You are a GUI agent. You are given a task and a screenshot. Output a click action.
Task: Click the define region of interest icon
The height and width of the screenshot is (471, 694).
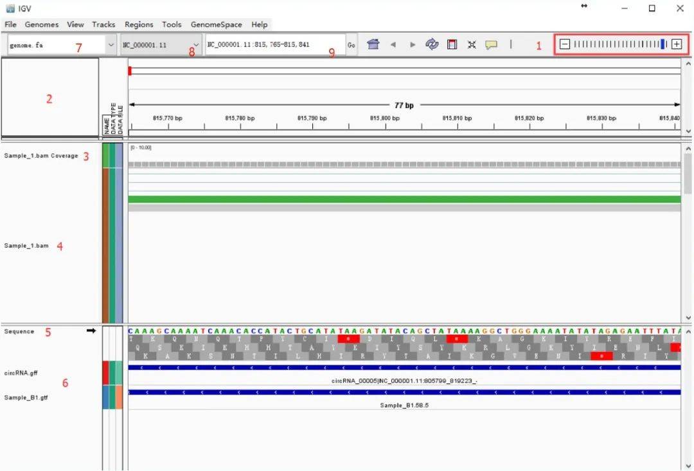[452, 44]
